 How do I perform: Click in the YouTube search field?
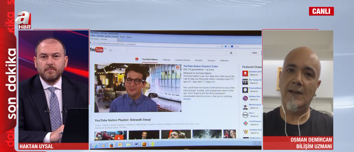pyautogui.click(x=176, y=52)
